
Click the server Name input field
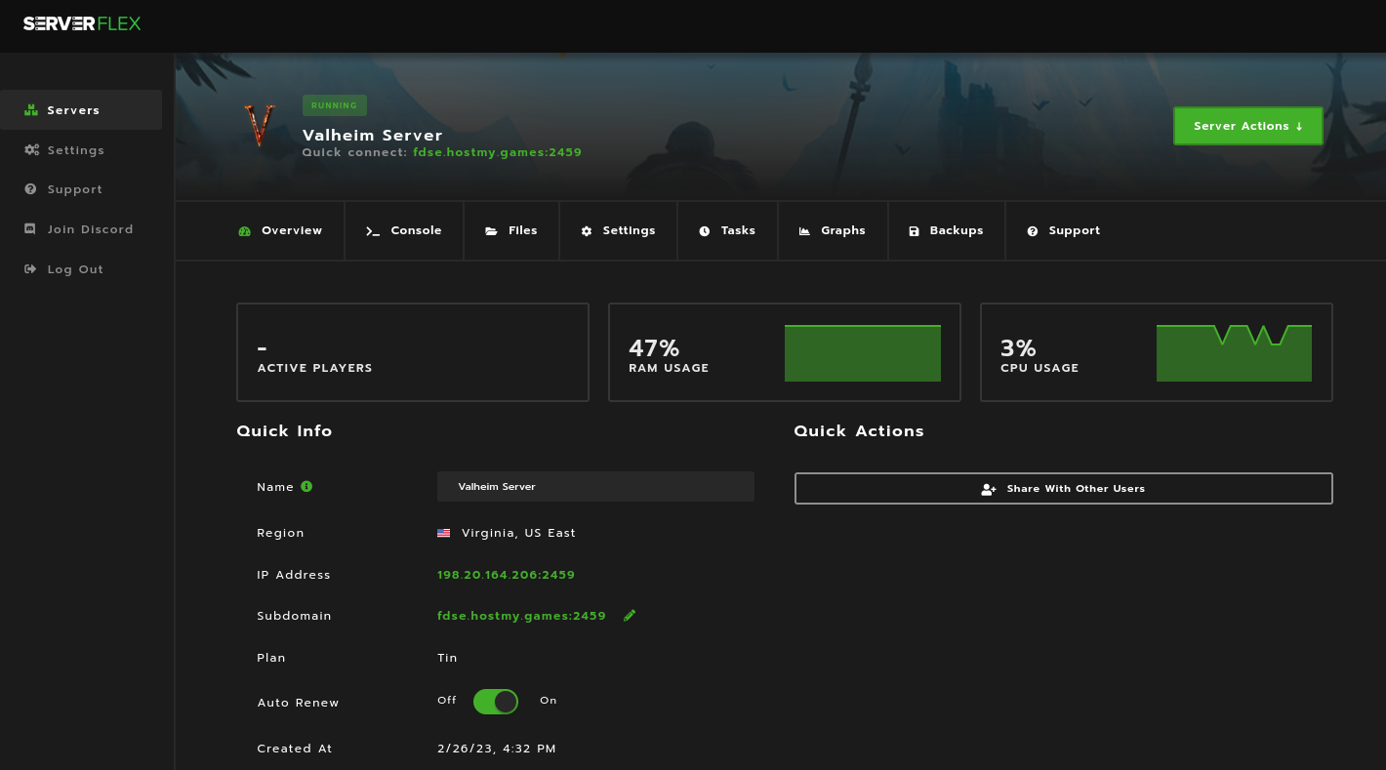595,487
